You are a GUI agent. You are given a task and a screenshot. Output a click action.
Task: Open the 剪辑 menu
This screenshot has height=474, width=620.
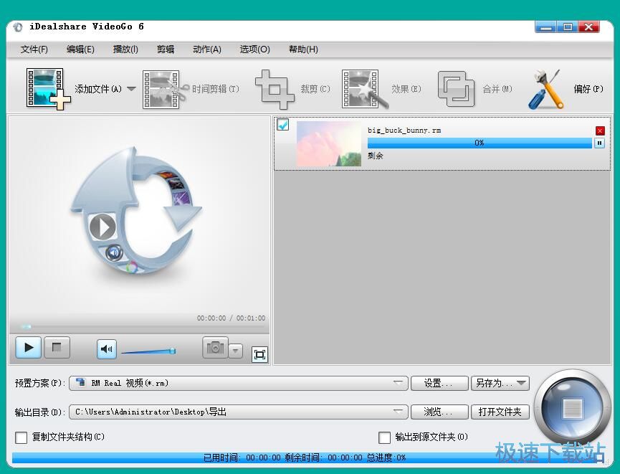(x=166, y=49)
